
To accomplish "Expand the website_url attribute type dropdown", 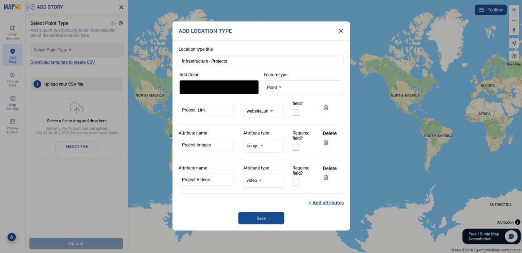I will pyautogui.click(x=263, y=111).
